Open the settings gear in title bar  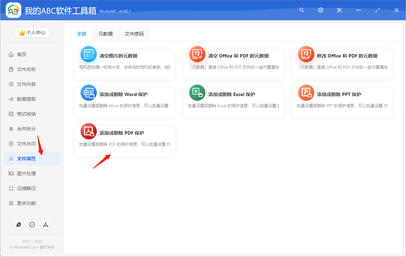point(320,10)
